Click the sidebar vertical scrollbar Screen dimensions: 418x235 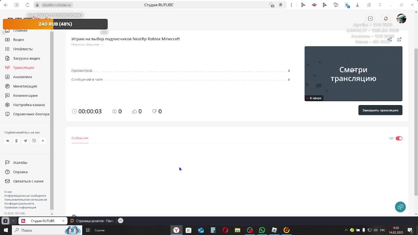[x=52, y=121]
